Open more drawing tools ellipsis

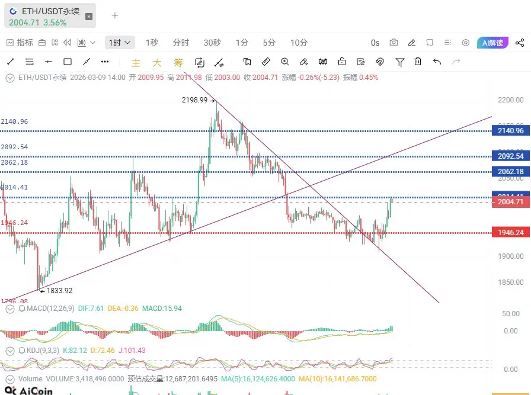[x=105, y=62]
